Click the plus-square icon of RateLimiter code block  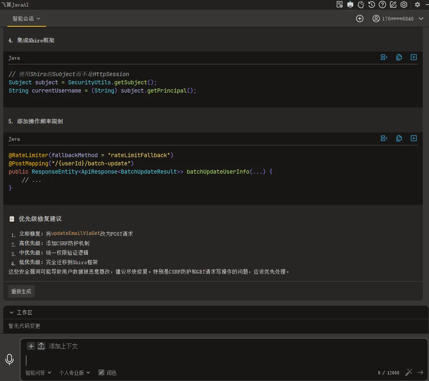pos(414,139)
